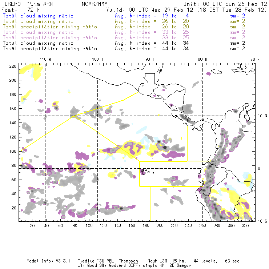Select pink 'Total precipitation mixing ratio' legend row

pyautogui.click(x=50, y=38)
